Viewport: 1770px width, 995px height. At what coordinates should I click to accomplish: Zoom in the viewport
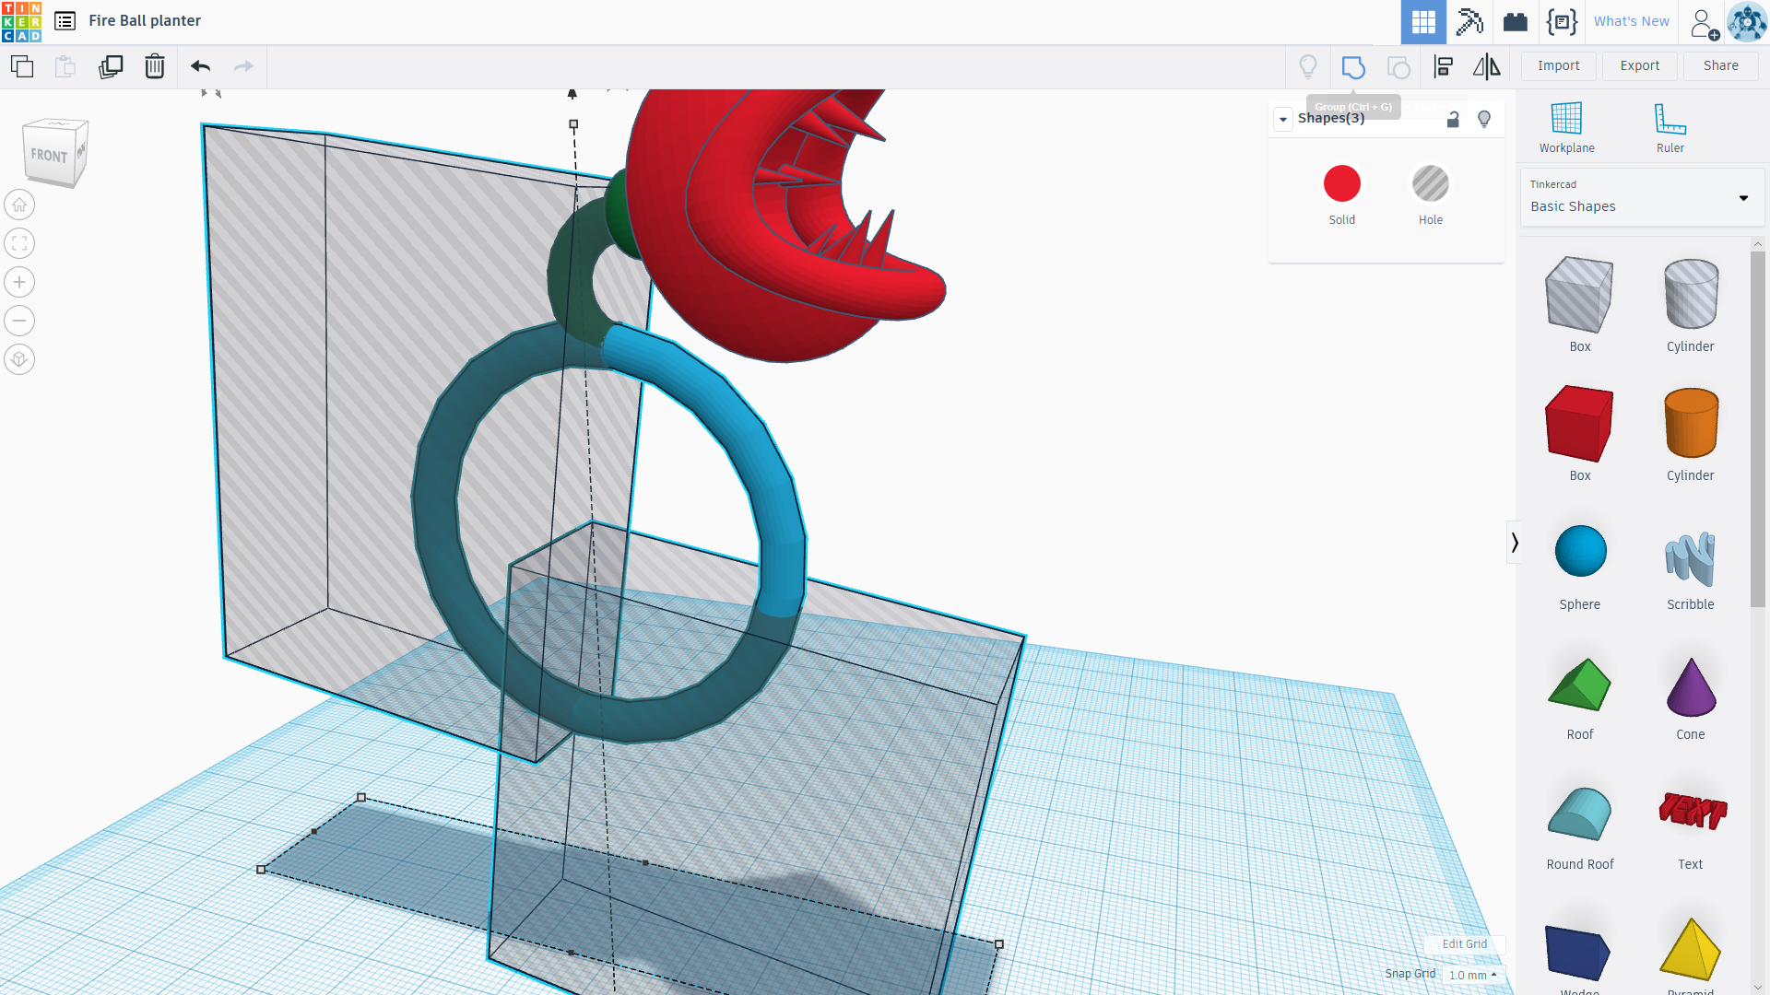[19, 282]
